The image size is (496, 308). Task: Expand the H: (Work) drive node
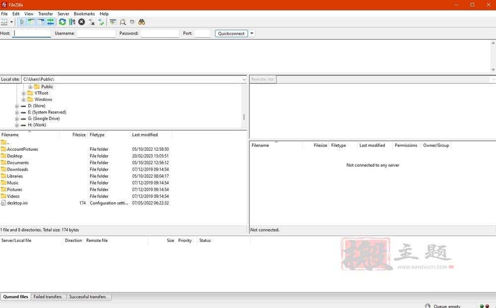tap(17, 125)
